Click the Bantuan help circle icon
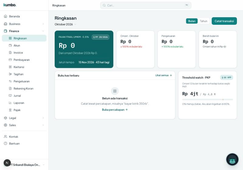 click(x=5, y=143)
